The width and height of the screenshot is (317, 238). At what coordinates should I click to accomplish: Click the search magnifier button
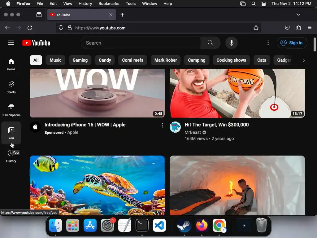pos(210,43)
